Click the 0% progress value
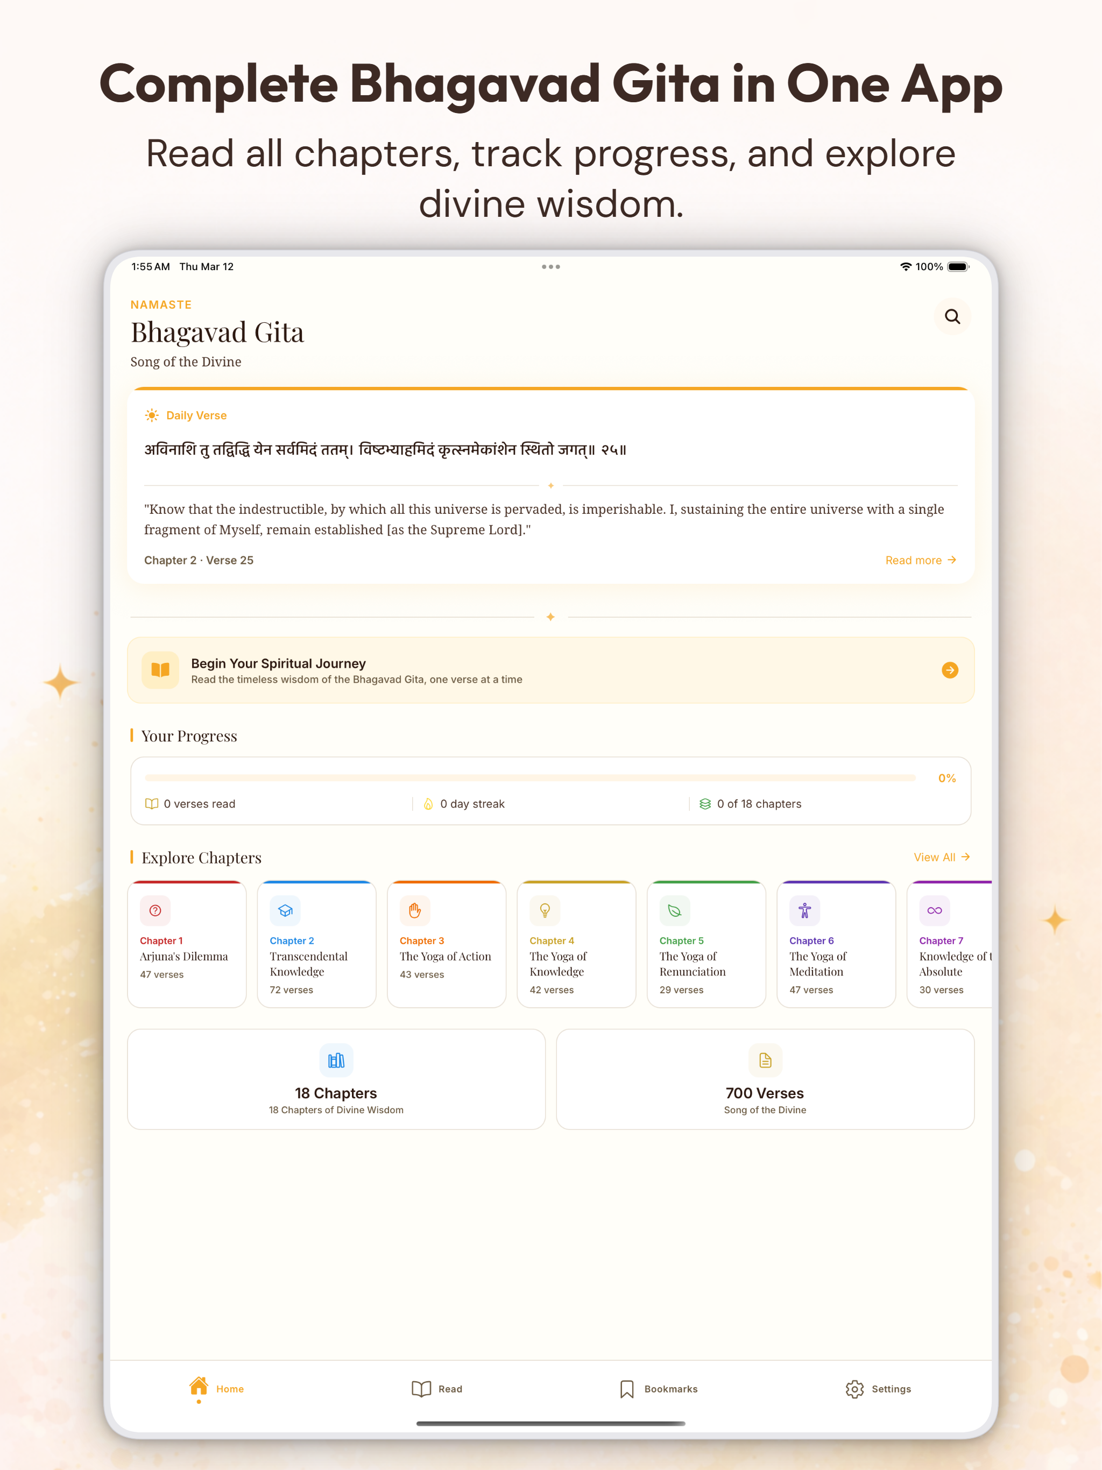The height and width of the screenshot is (1470, 1102). 947,778
